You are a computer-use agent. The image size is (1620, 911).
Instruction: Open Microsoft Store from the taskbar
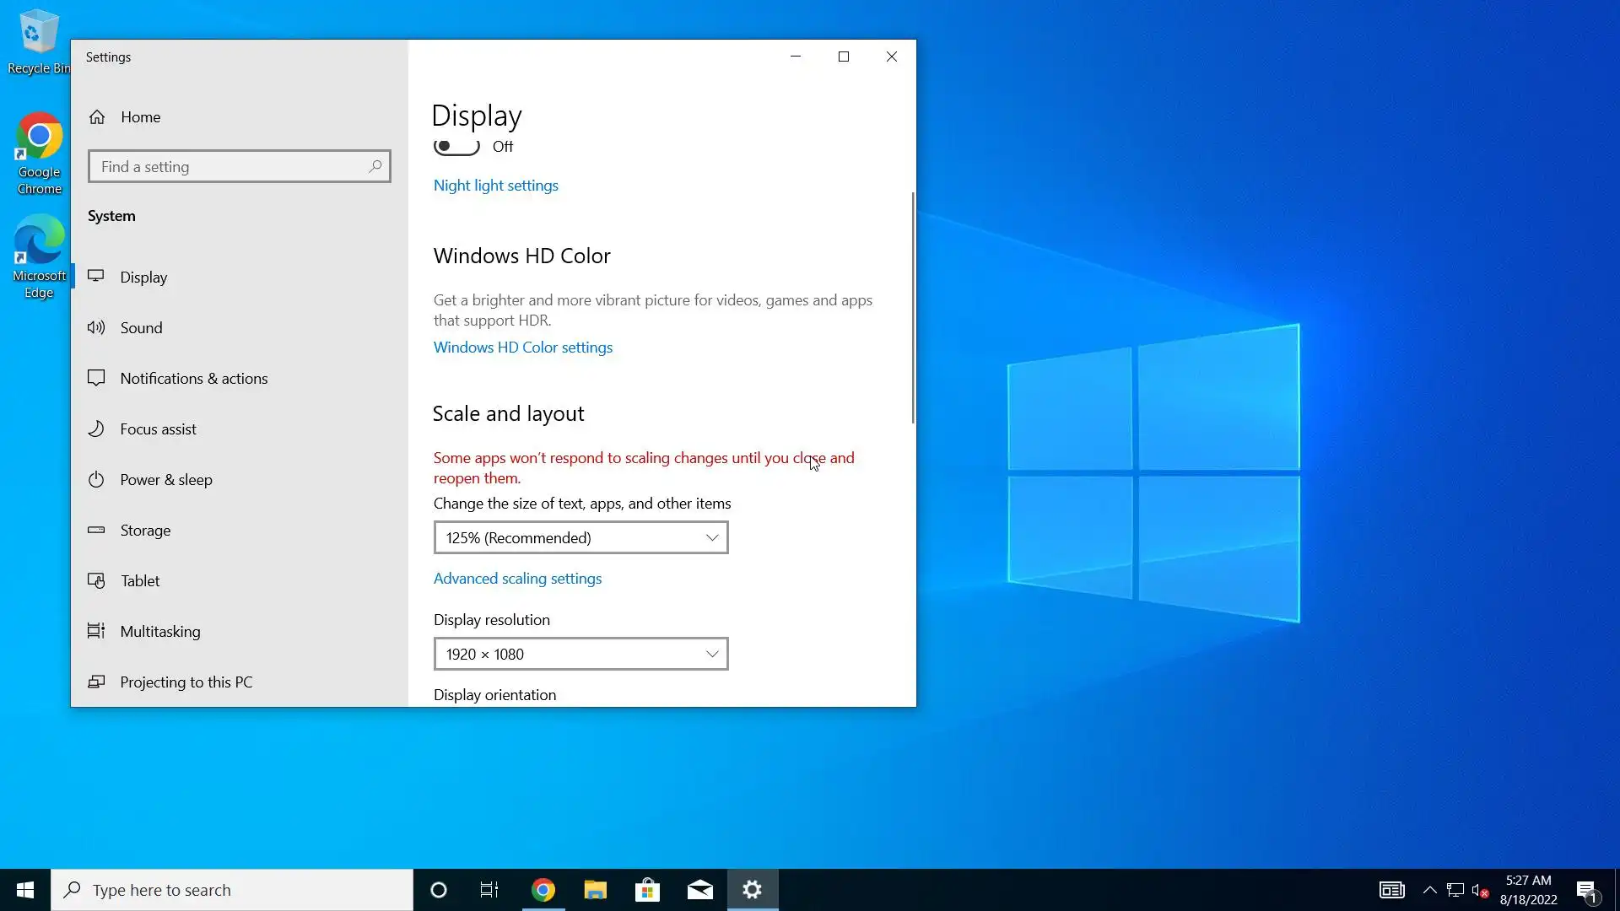[x=647, y=890]
